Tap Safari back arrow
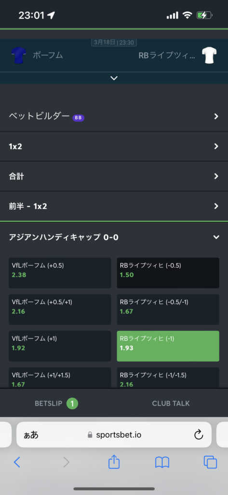The image size is (228, 495). (x=17, y=462)
